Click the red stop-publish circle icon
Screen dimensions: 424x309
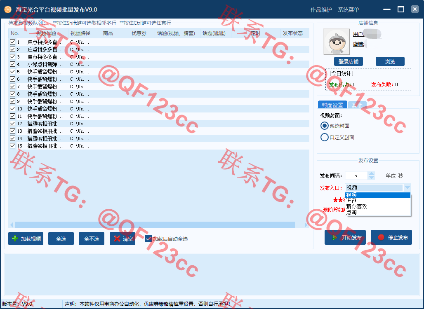pos(381,237)
